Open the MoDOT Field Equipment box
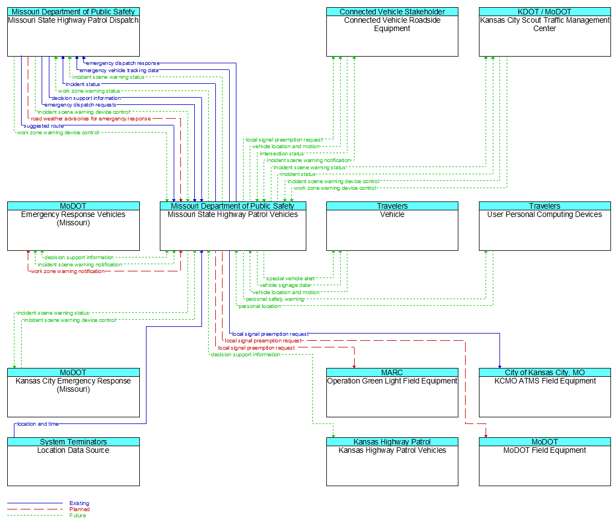This screenshot has height=525, width=616. tap(544, 462)
